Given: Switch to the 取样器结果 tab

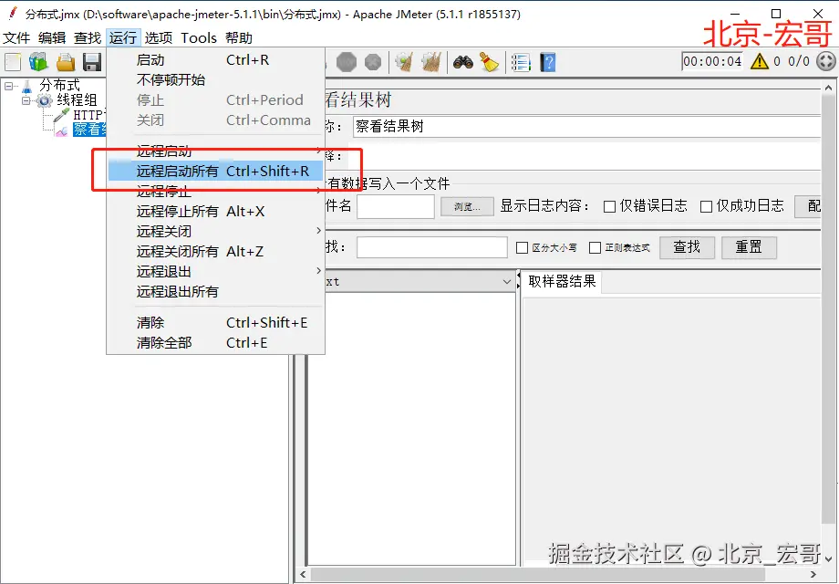Looking at the screenshot, I should pyautogui.click(x=562, y=282).
